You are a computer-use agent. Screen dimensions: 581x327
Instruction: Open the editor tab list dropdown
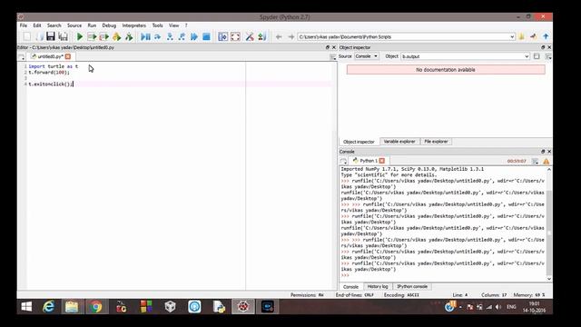pyautogui.click(x=22, y=56)
